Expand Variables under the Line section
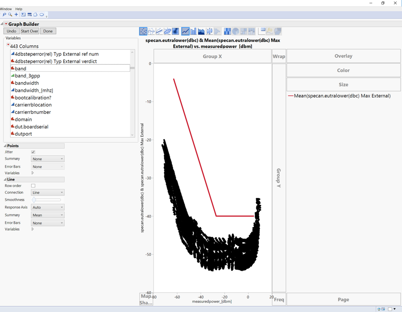402x312 pixels. [x=32, y=229]
